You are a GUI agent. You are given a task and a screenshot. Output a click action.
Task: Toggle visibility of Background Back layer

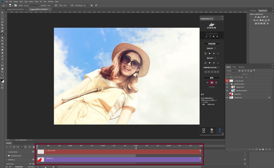[x=227, y=90]
